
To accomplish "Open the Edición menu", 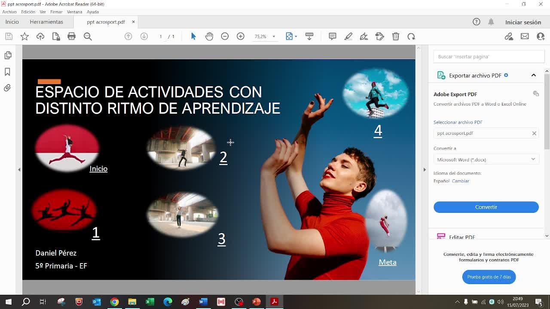I will coord(28,12).
